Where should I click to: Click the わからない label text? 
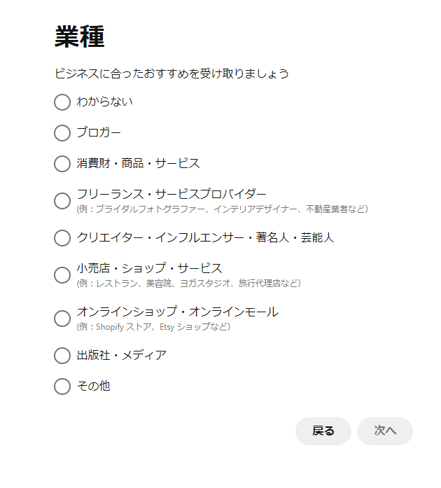[104, 102]
